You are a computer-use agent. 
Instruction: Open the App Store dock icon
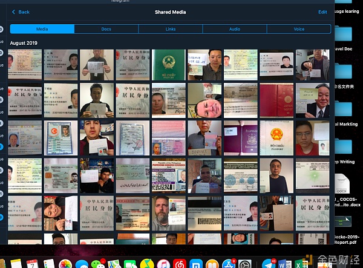[229, 264]
